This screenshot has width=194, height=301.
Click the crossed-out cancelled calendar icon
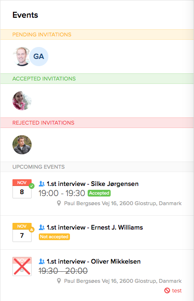(x=22, y=266)
